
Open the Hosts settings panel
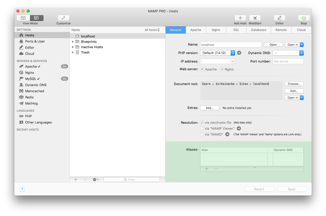point(29,35)
